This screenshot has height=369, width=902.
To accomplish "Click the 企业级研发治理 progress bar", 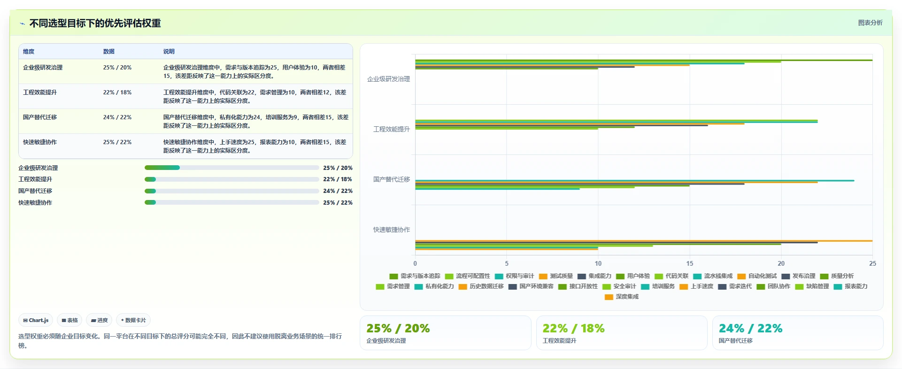I will pos(232,168).
